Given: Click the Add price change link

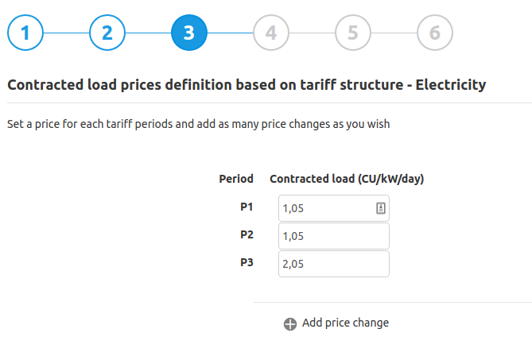Looking at the screenshot, I should (x=345, y=323).
